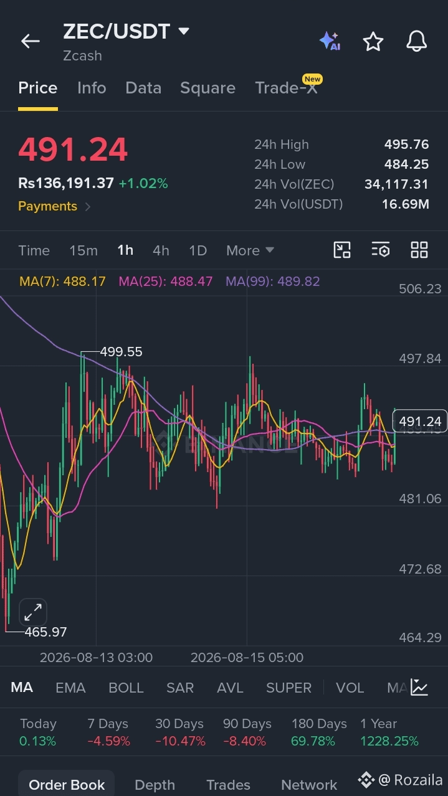Switch to the Data tab
Viewport: 448px width, 796px height.
143,88
